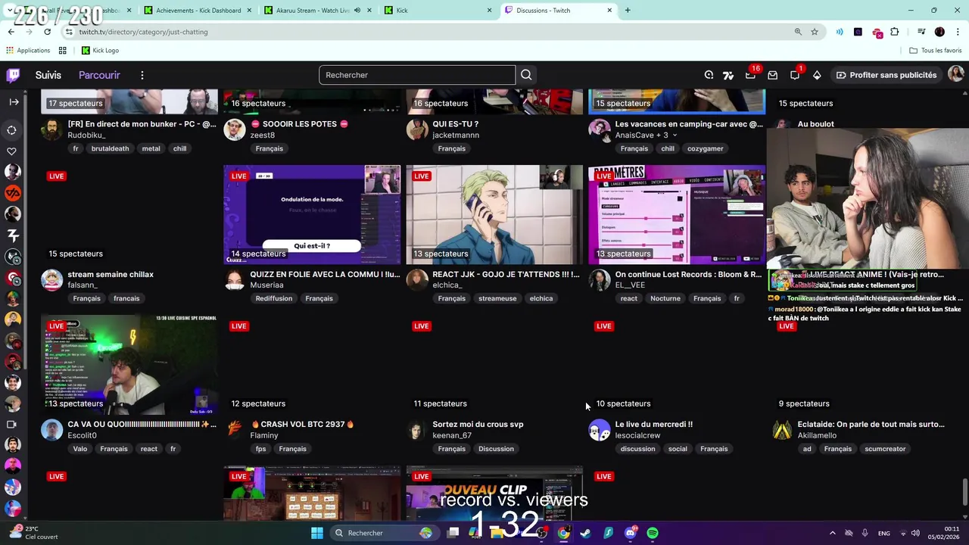Open the Twitch notifications inbox with badge 16
The width and height of the screenshot is (969, 545).
[x=750, y=75]
